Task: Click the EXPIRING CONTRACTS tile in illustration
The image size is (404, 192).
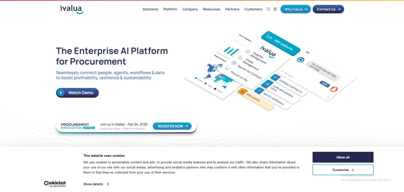Action: [288, 86]
